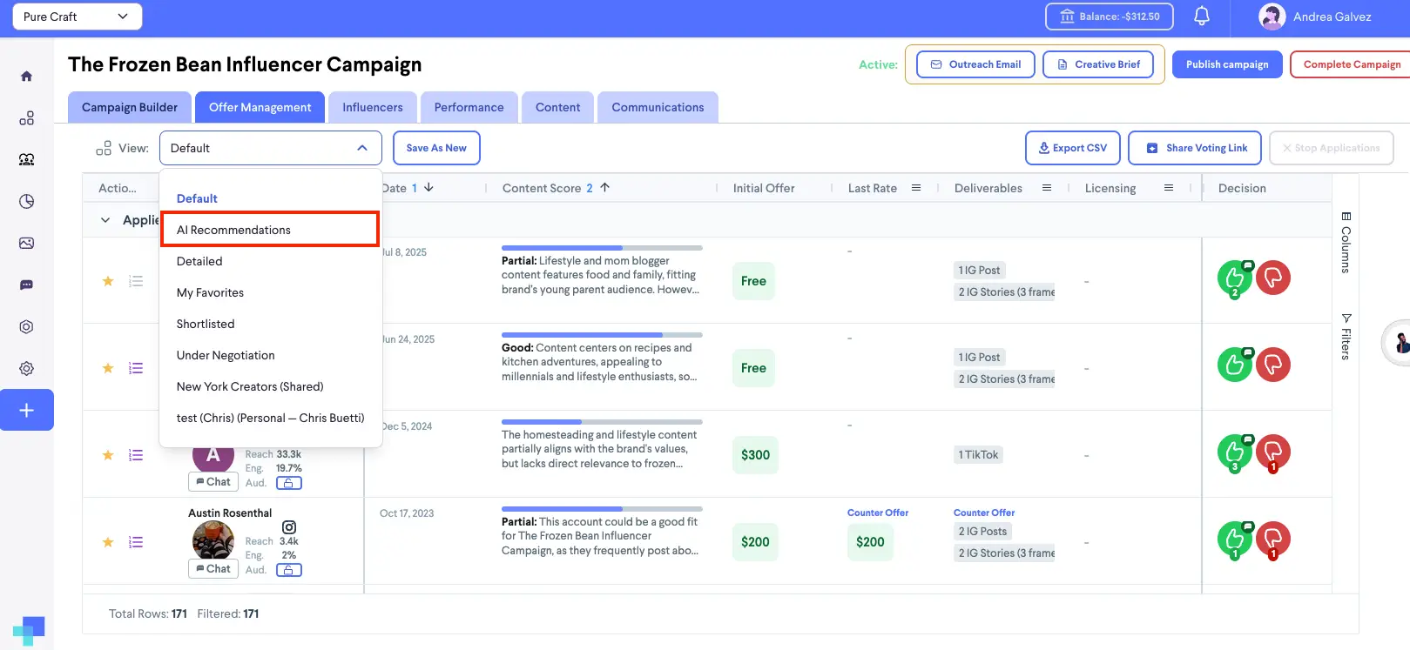Open the settings gear sidebar icon

click(27, 368)
